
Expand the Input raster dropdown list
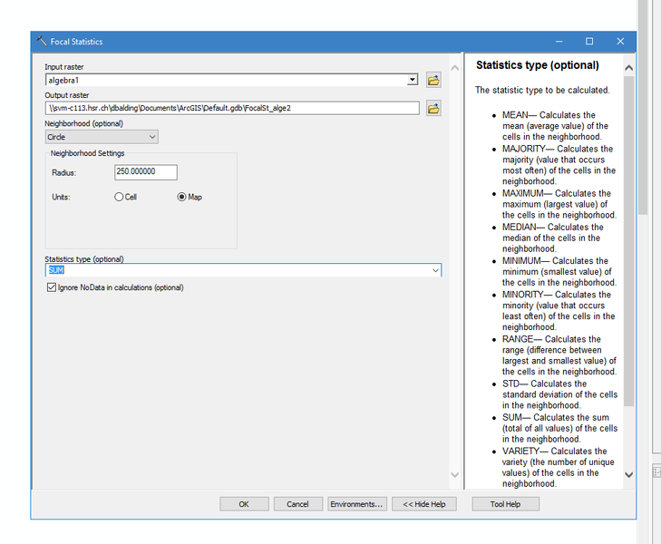[413, 81]
